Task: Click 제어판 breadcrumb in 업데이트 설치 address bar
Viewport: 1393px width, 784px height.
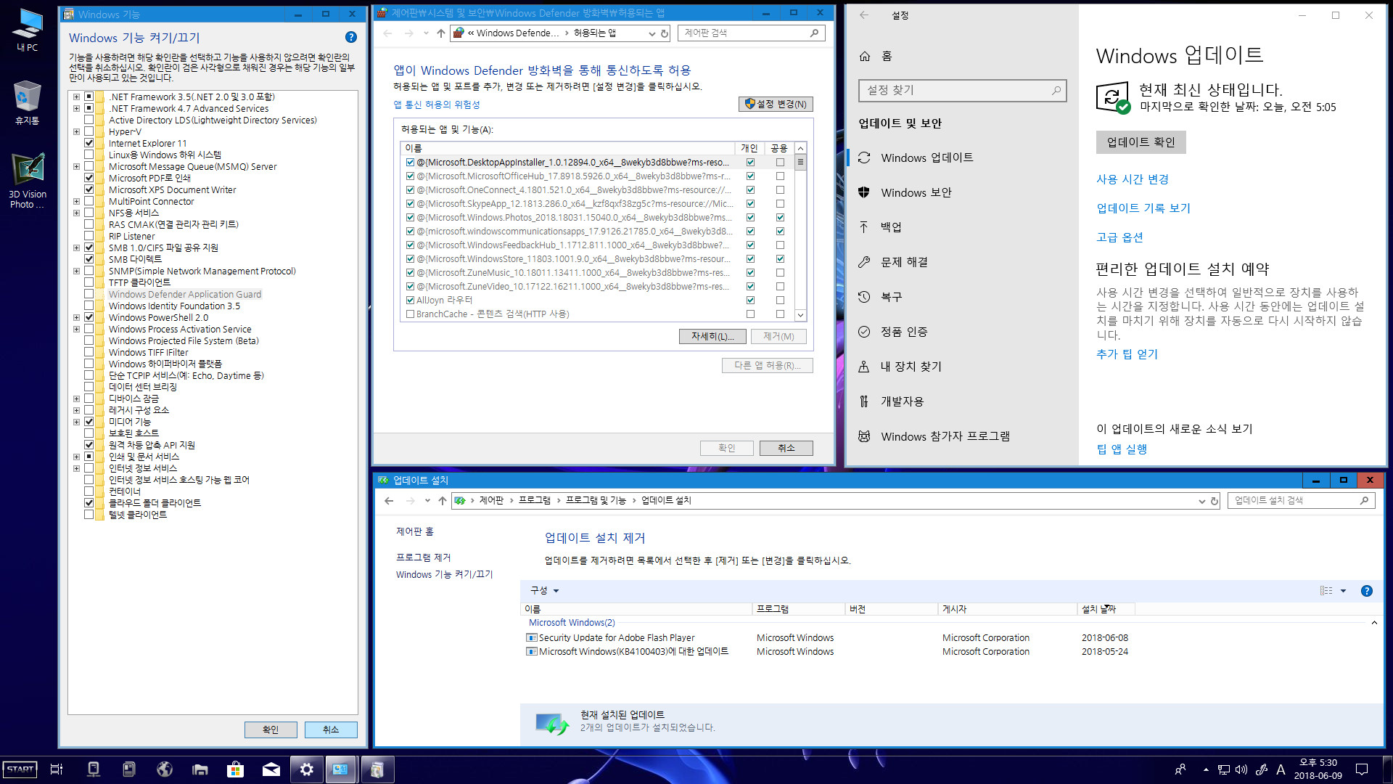Action: tap(491, 501)
